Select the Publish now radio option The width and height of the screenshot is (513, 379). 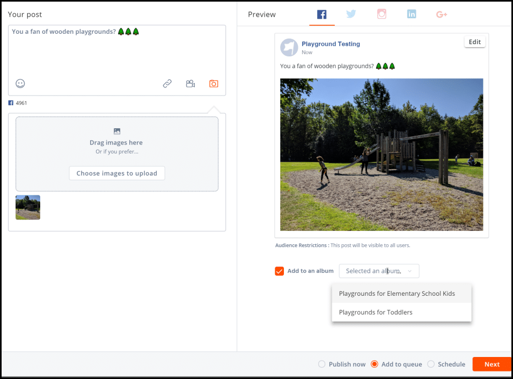point(322,364)
